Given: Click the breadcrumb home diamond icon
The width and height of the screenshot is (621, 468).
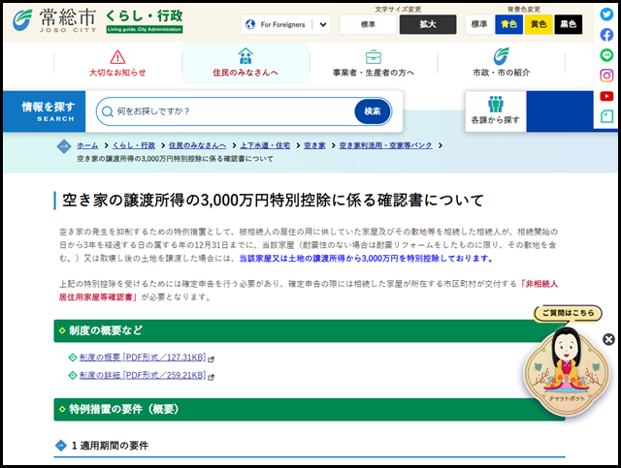Looking at the screenshot, I should pos(64,146).
